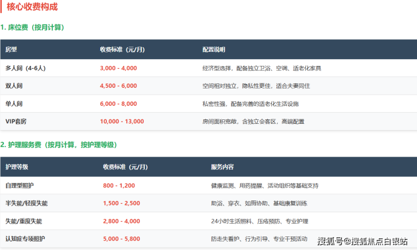The width and height of the screenshot is (417, 250).
Task: Click the 核心收费构成 main heading
Action: click(32, 7)
